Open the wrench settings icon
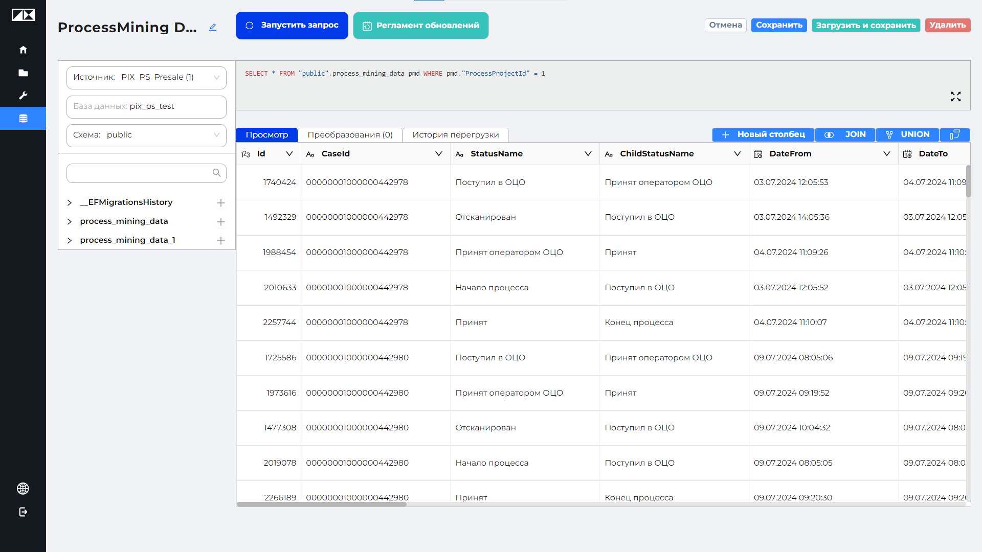 23,96
